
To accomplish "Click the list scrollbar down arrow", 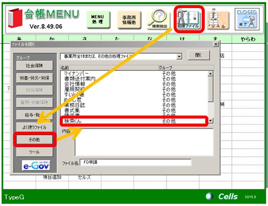I will coord(210,121).
